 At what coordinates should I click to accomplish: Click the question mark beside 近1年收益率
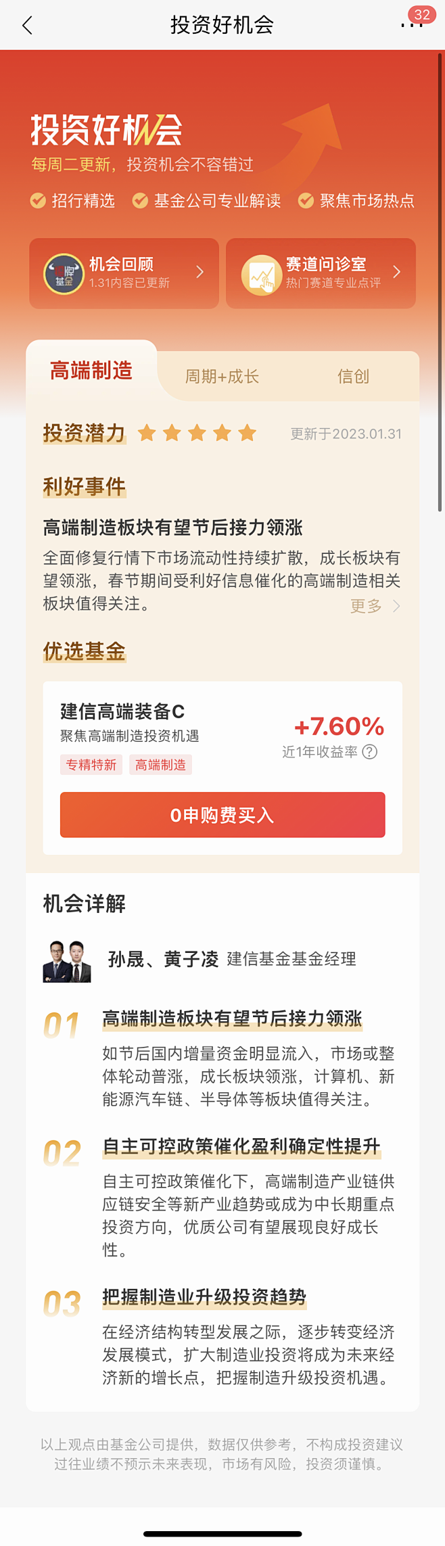(x=370, y=752)
